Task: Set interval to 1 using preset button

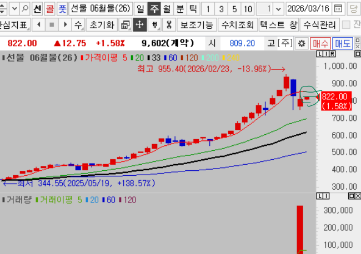Action: [208, 9]
